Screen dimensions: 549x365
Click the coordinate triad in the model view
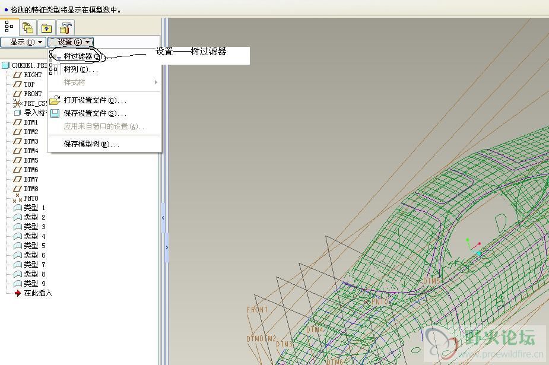(x=474, y=247)
